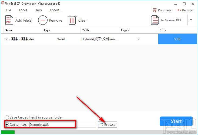
Task: Click the Remove minus-circle icon
Action: (43, 20)
